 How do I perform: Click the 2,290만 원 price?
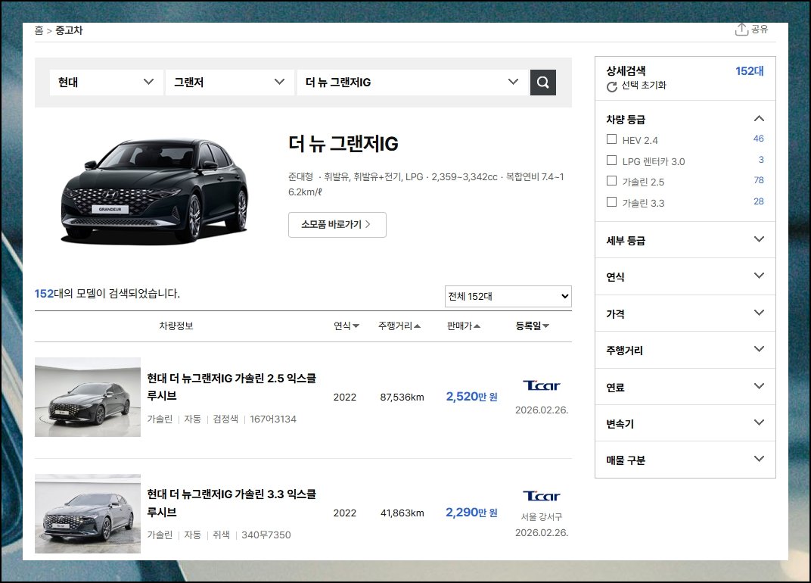click(x=471, y=513)
